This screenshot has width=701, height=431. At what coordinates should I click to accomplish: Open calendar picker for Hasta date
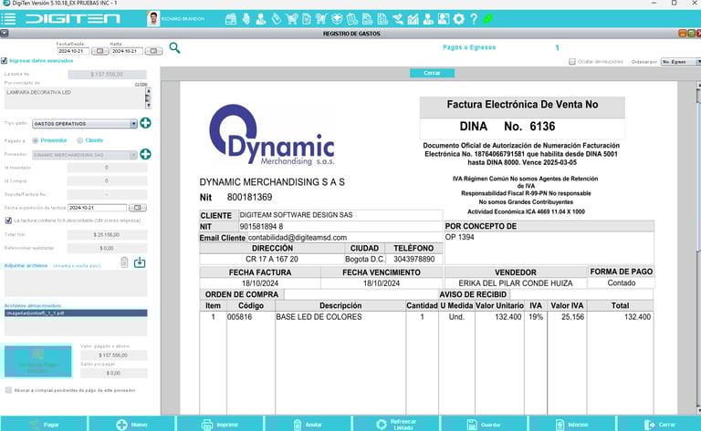153,51
